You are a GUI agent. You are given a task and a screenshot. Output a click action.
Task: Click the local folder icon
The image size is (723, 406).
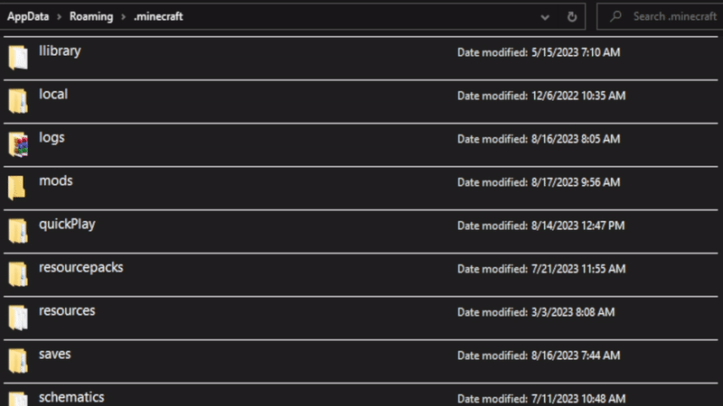click(18, 101)
